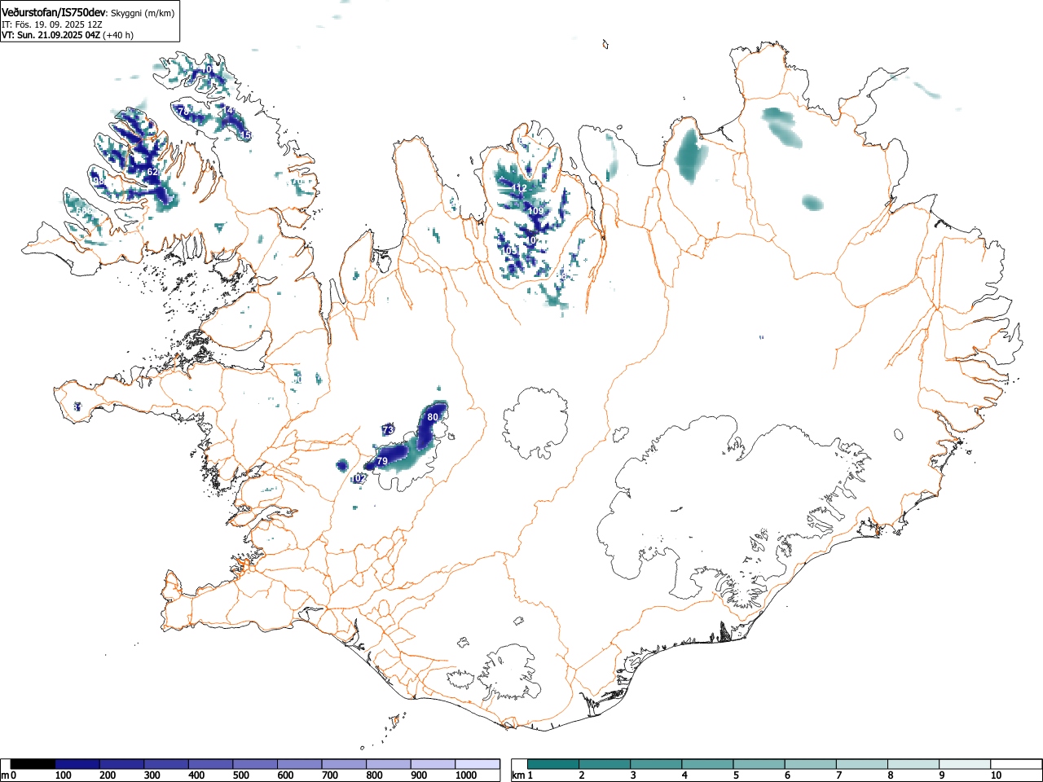This screenshot has width=1043, height=782.
Task: Click the VT: Sun. 21.09.2025 04Z line
Action: pyautogui.click(x=50, y=35)
